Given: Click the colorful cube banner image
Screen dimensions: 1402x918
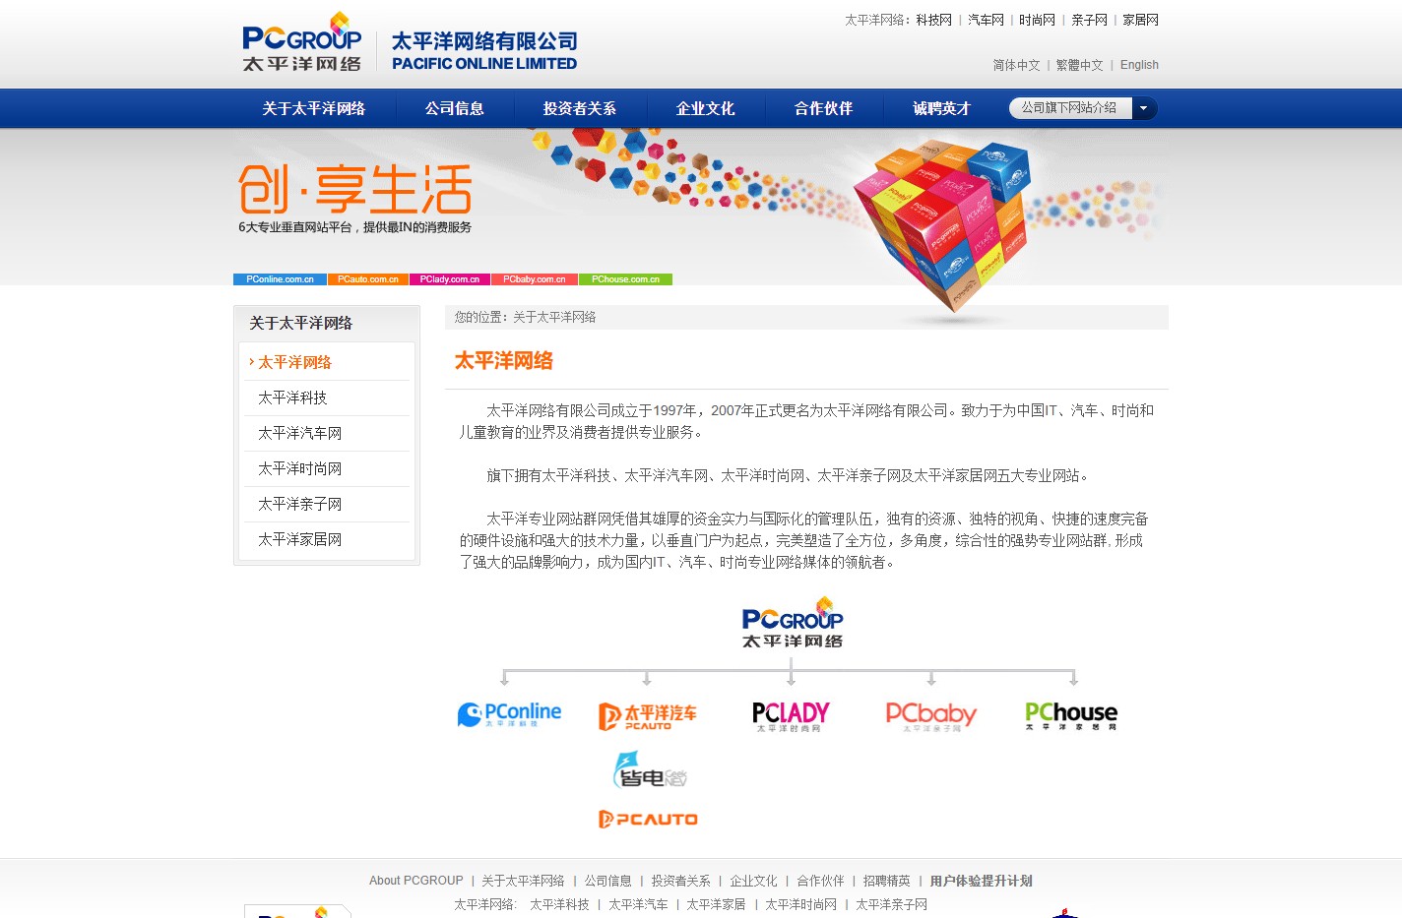Looking at the screenshot, I should point(941,224).
